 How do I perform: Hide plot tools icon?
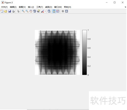(x=63, y=11)
